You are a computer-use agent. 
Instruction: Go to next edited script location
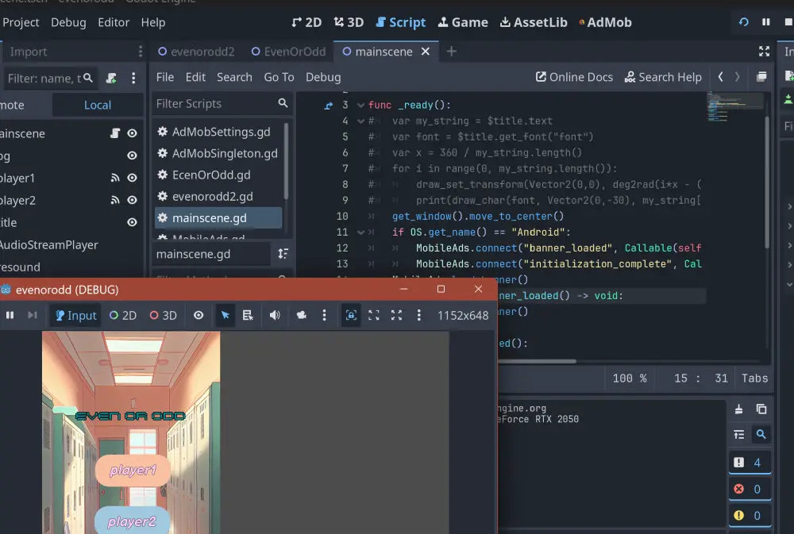pos(738,77)
